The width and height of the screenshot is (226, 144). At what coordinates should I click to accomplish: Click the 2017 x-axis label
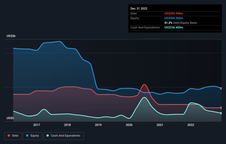[37, 125]
